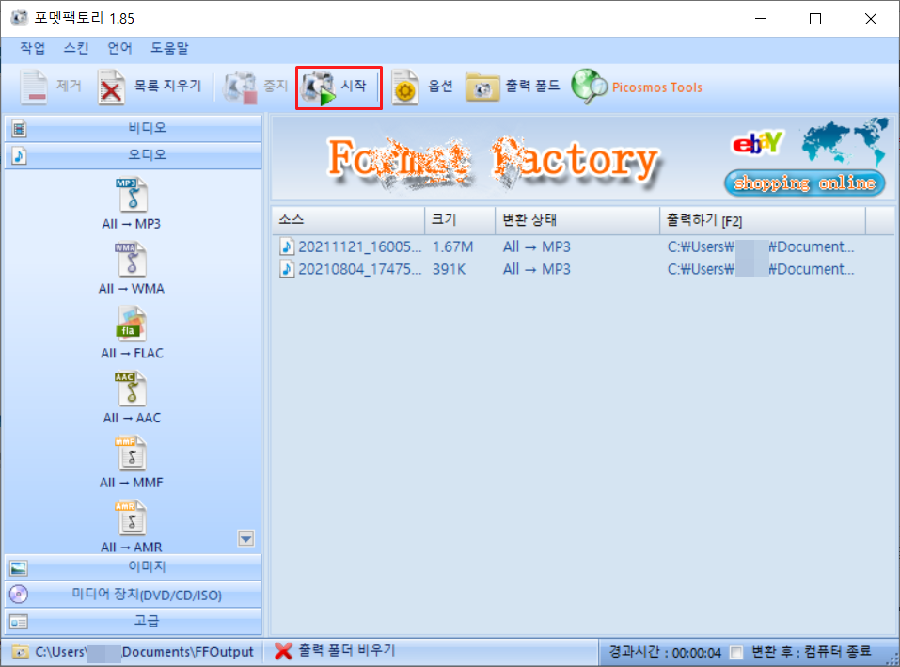
Task: Click the 중지 (Stop) toolbar icon
Action: pyautogui.click(x=240, y=87)
